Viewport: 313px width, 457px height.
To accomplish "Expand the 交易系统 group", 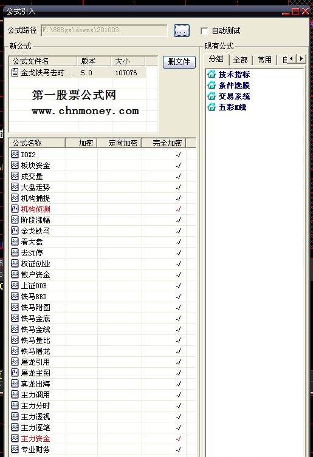I will pos(234,96).
